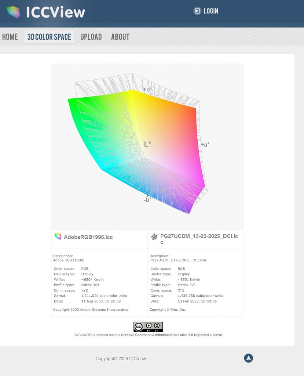304x376 pixels.
Task: Go to the UPLOAD page
Action: click(91, 37)
